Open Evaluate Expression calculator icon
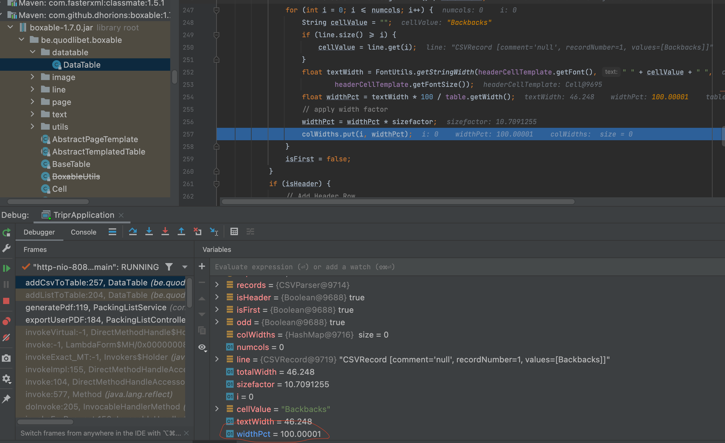 point(234,232)
